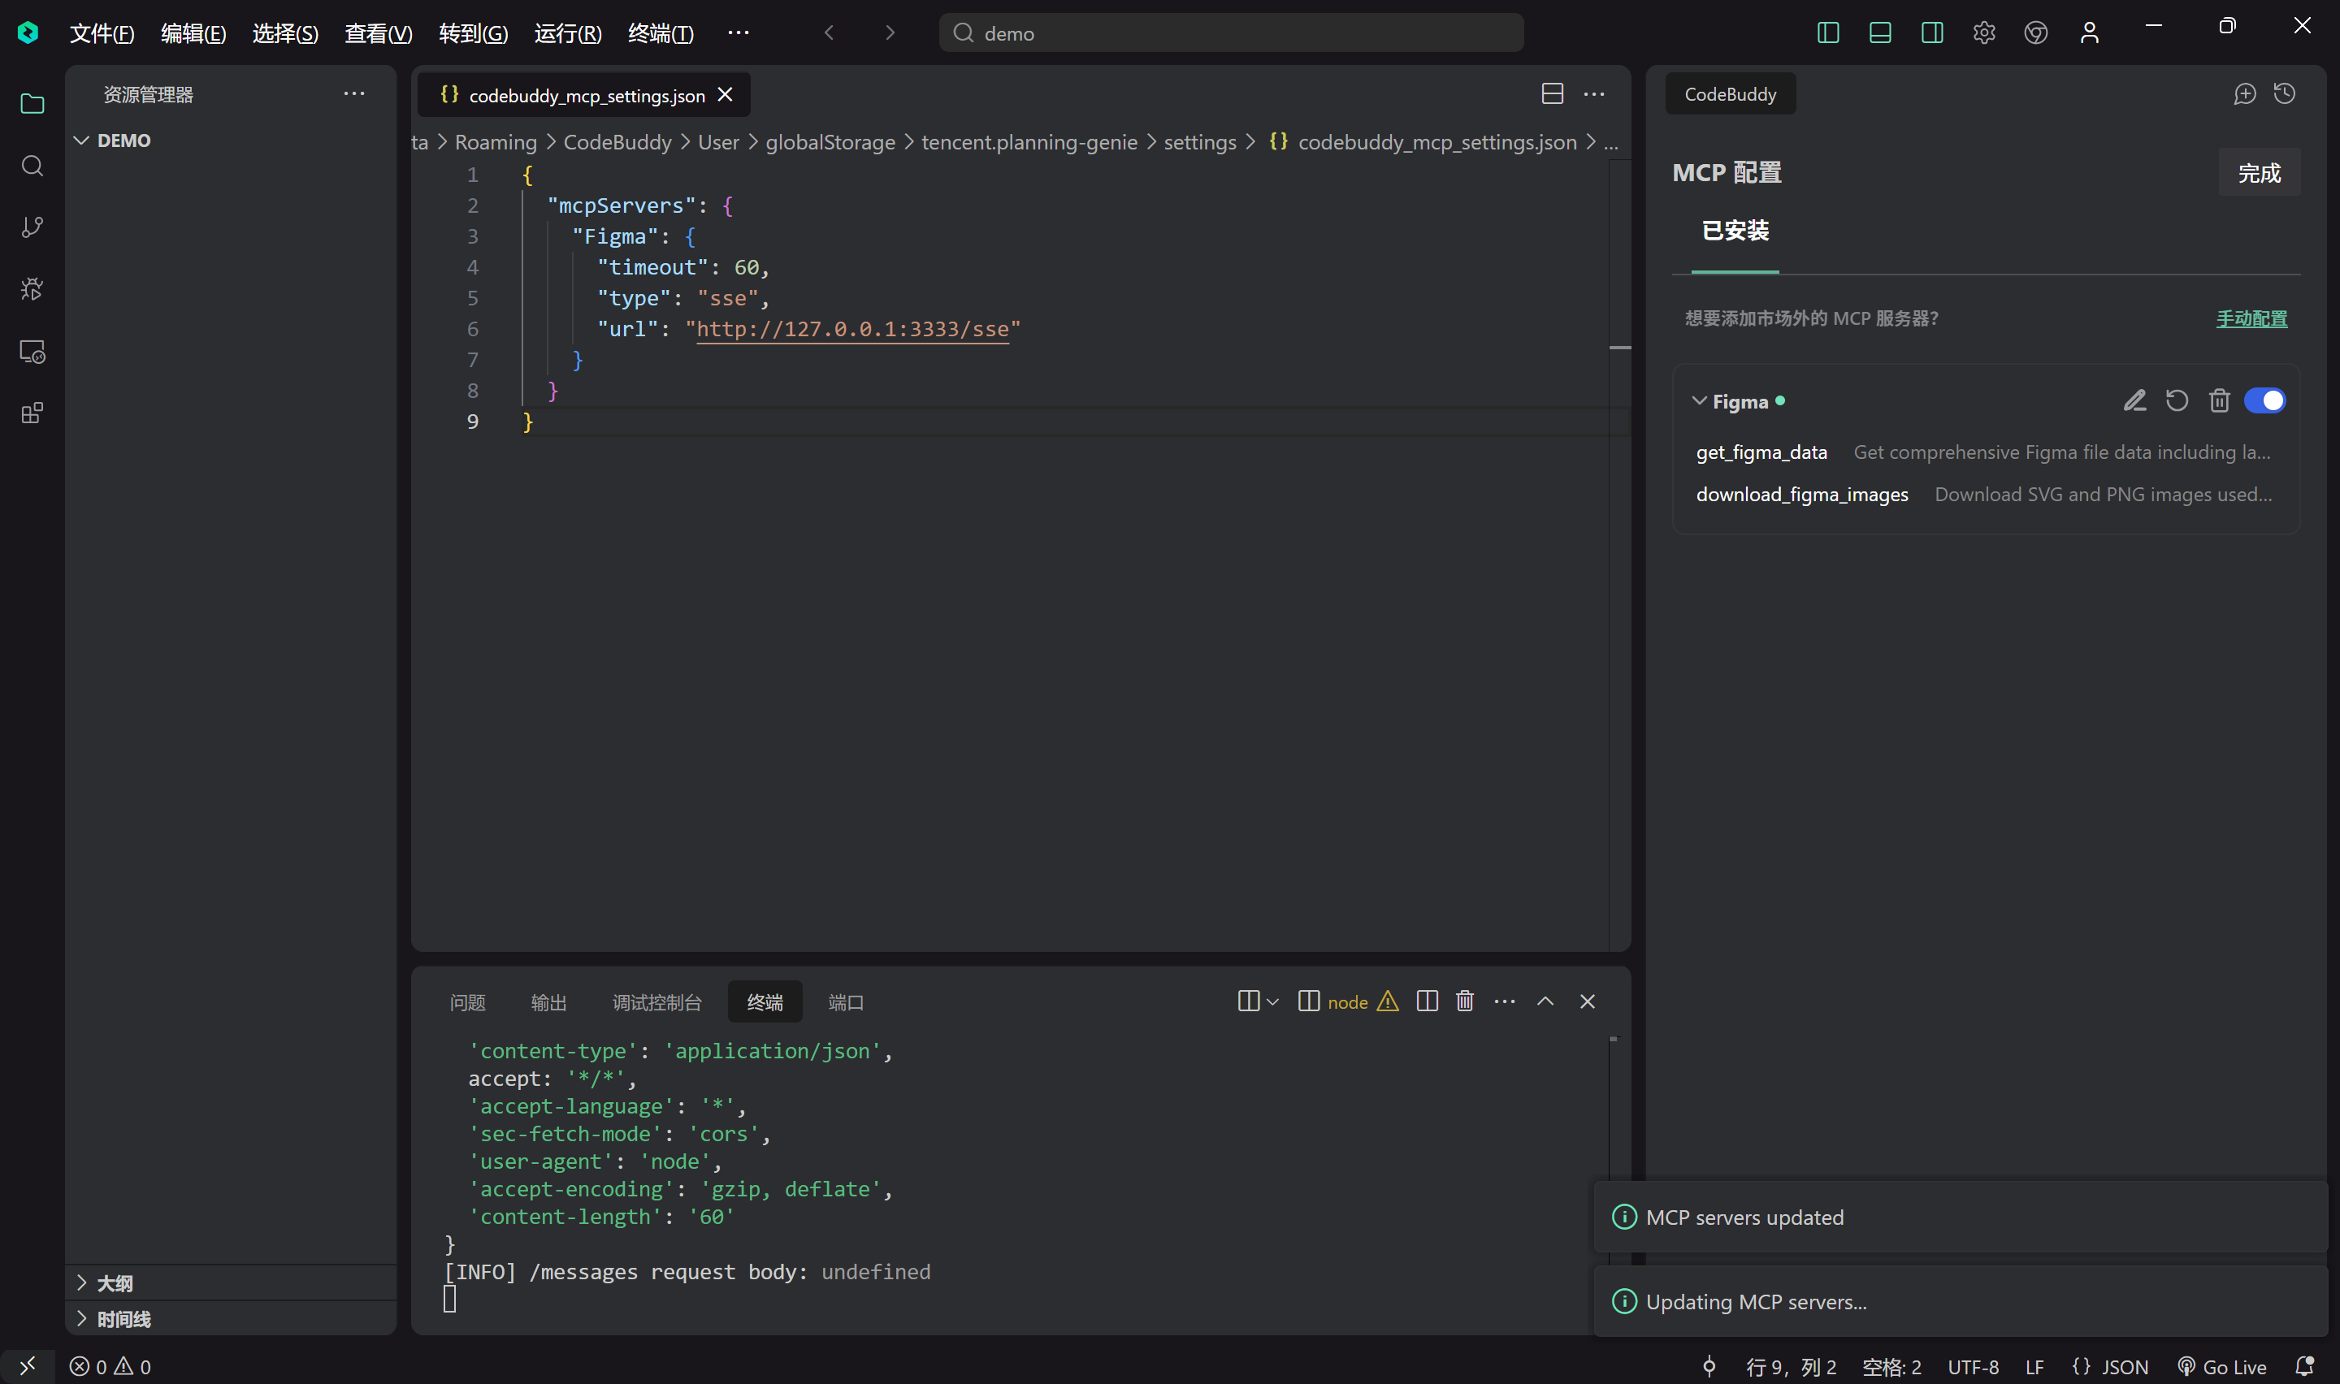Open the Source Control view
2340x1384 pixels.
coord(32,227)
